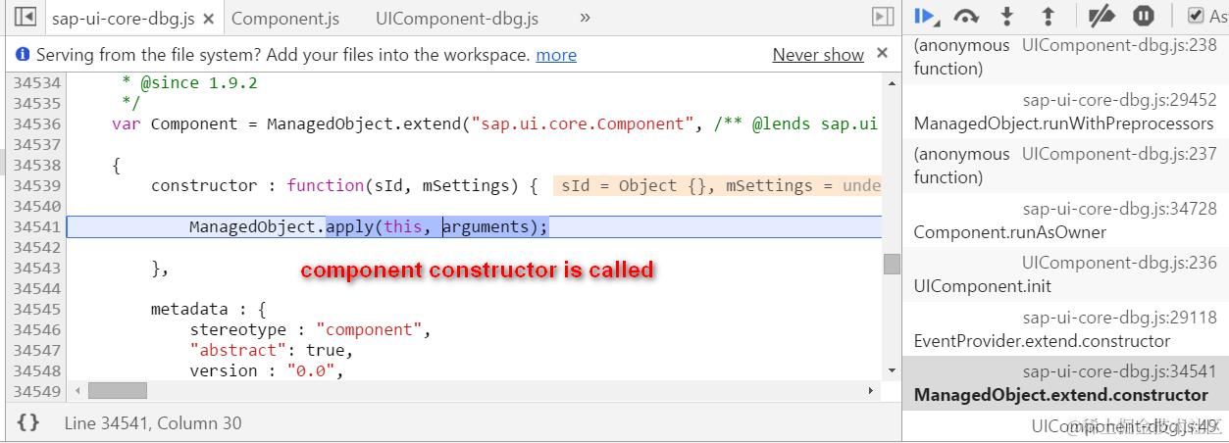The height and width of the screenshot is (443, 1229).
Task: Click the 'metadata' property on line 34545
Action: [x=189, y=309]
